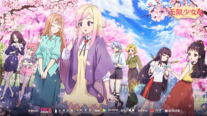Screen dimensions: 207x116
Task: Click the 独播 label
Action: [98, 111]
